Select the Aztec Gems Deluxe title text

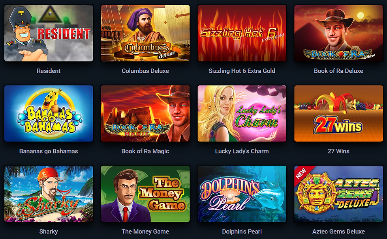coord(339,232)
